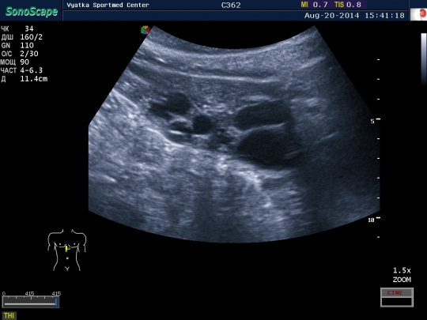Toggle the THI harmonic imaging indicator

click(9, 315)
